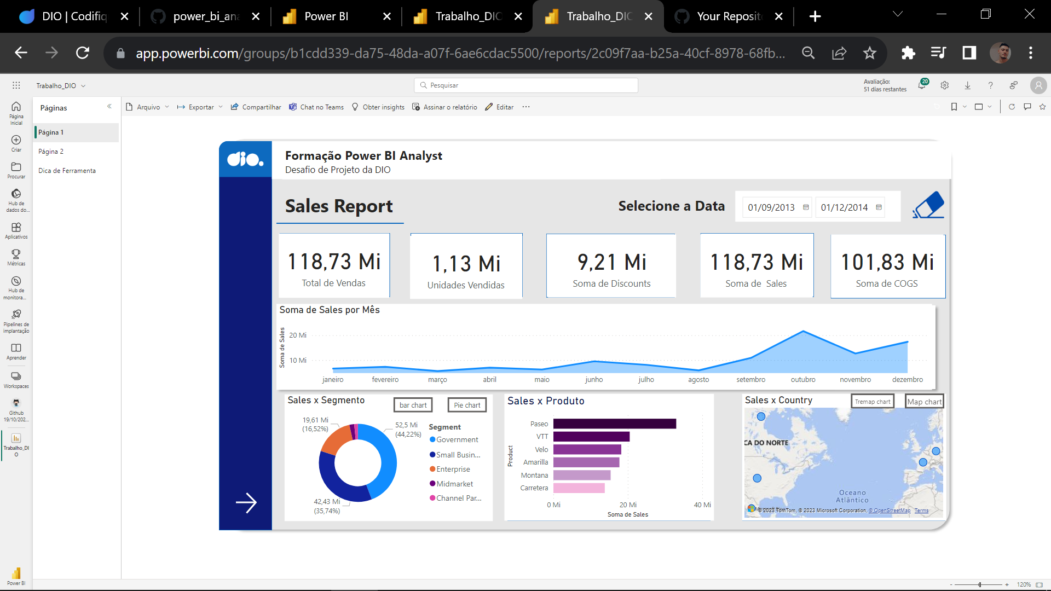Click the eraser icon to clear date filters

click(x=929, y=204)
